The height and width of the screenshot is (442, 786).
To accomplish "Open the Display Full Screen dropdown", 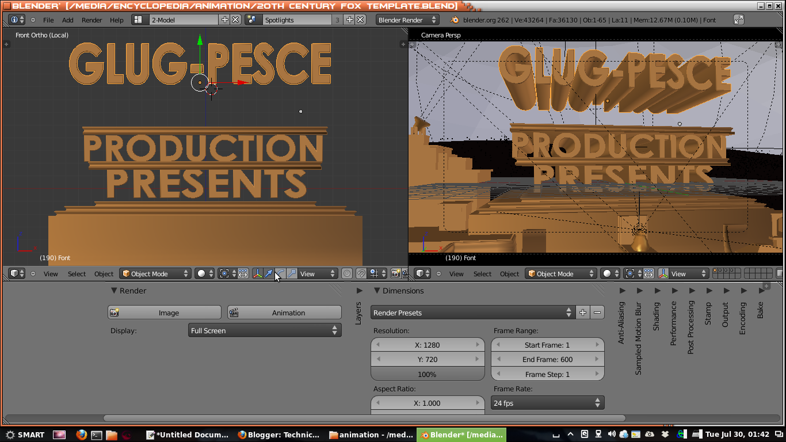I will point(265,330).
